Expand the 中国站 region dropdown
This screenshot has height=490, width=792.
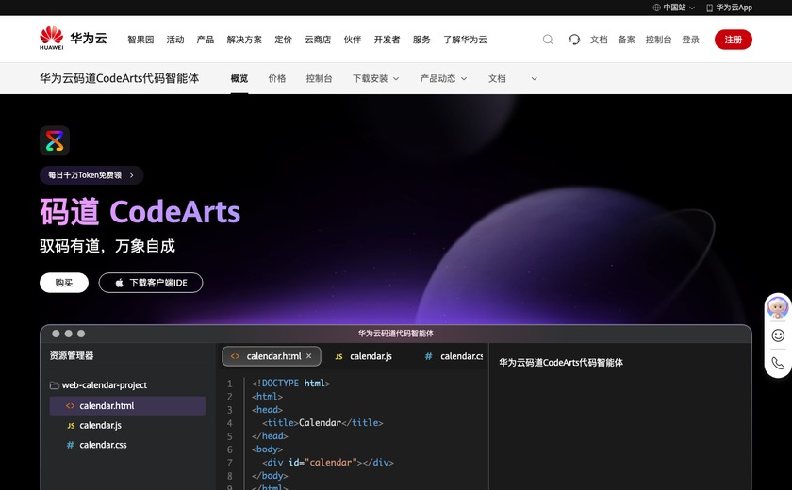692,8
